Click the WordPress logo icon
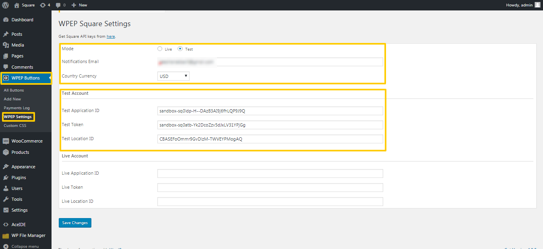The height and width of the screenshot is (249, 543). click(6, 5)
